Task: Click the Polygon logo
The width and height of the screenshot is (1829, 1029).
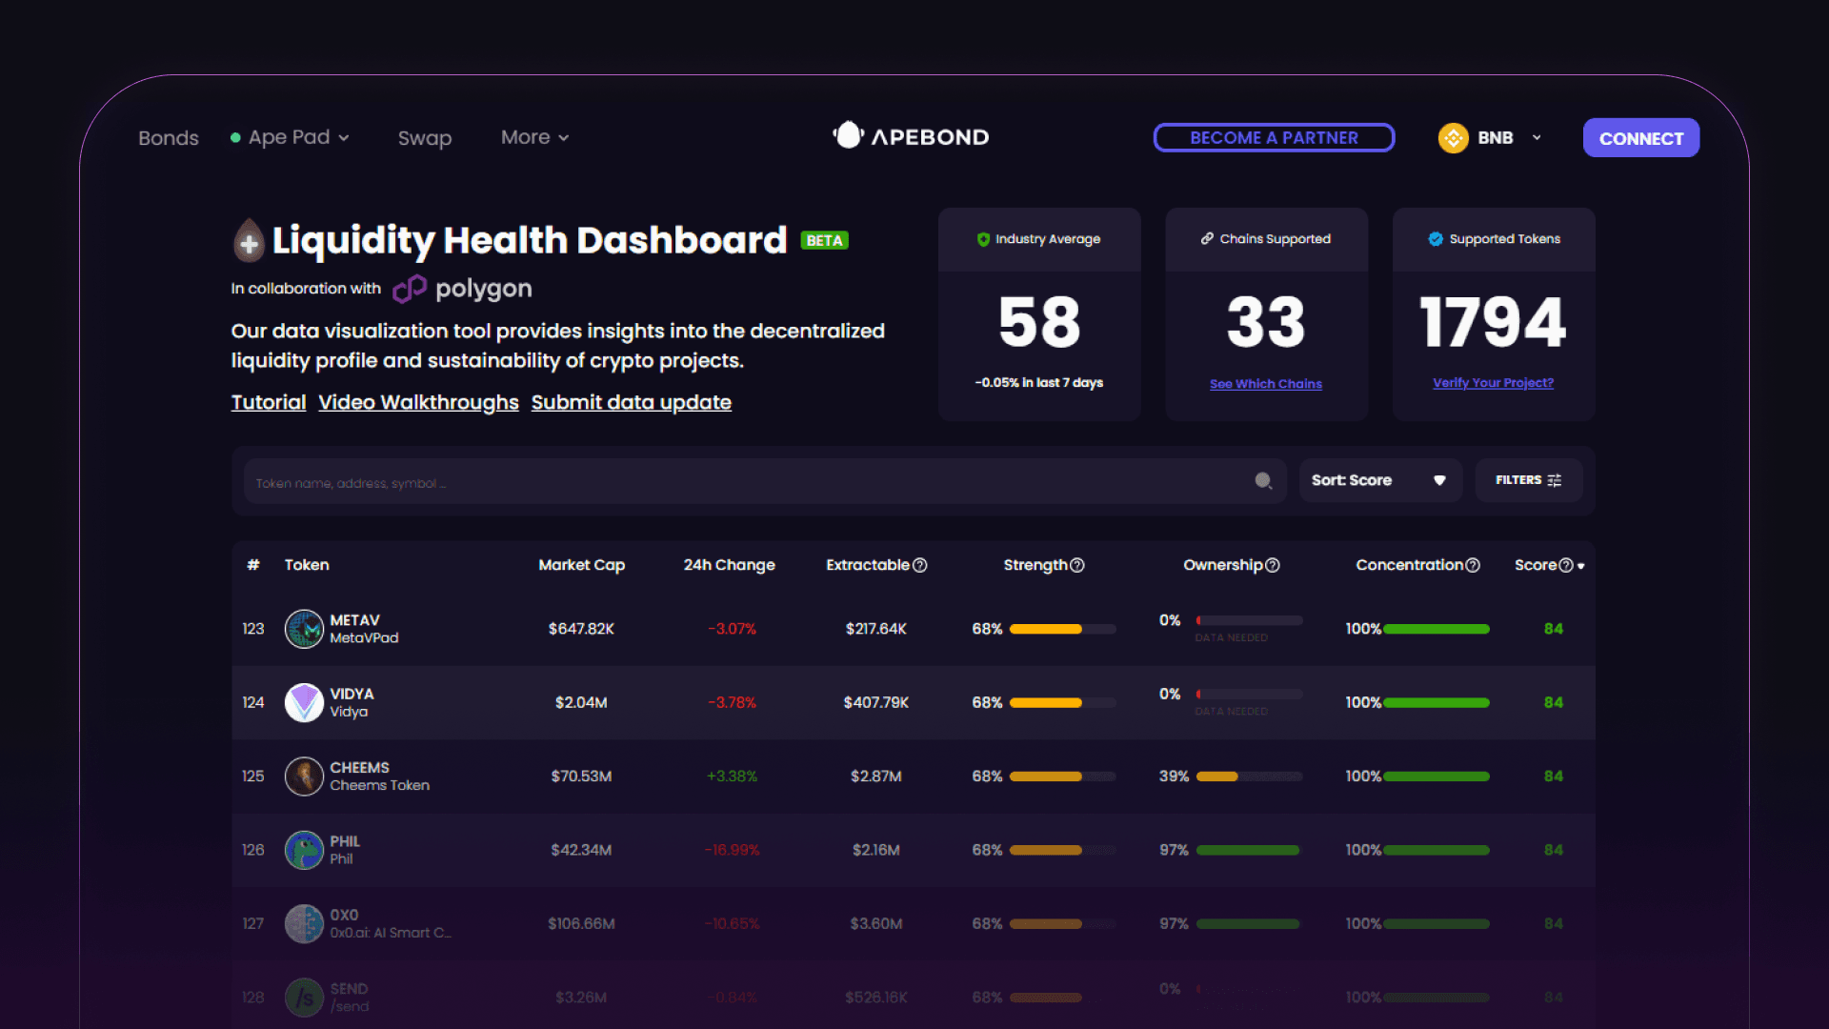Action: 463,289
